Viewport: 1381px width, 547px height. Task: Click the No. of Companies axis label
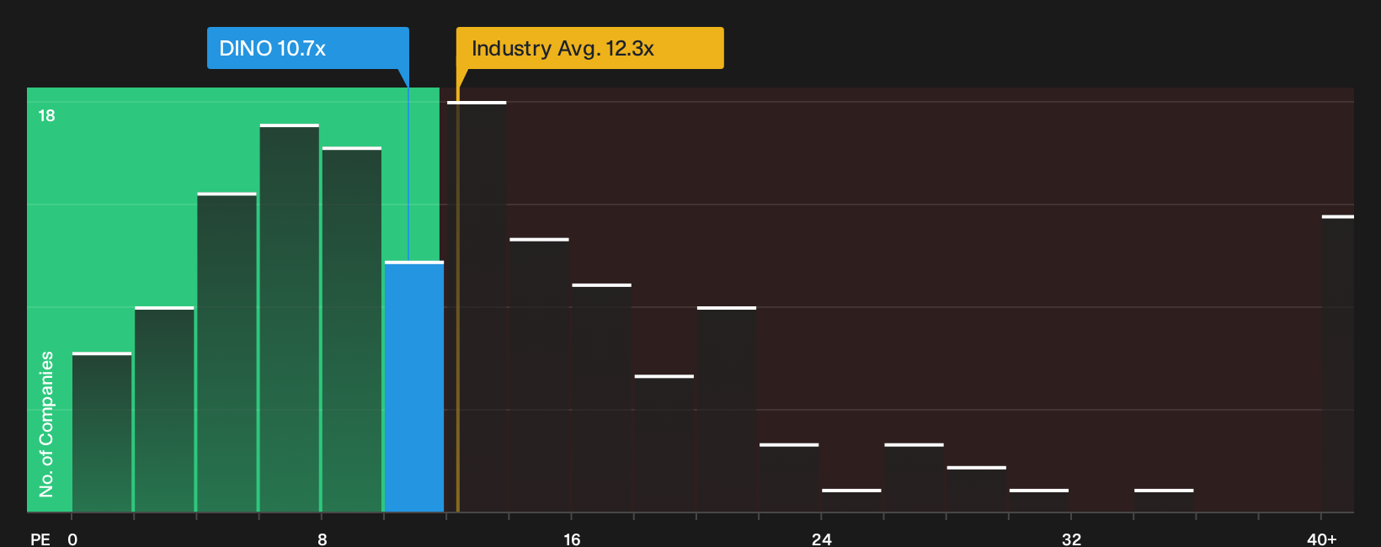pos(46,424)
